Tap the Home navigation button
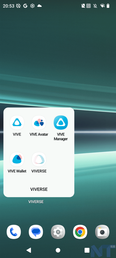Screen dimensions: 116x258 click(58, 250)
